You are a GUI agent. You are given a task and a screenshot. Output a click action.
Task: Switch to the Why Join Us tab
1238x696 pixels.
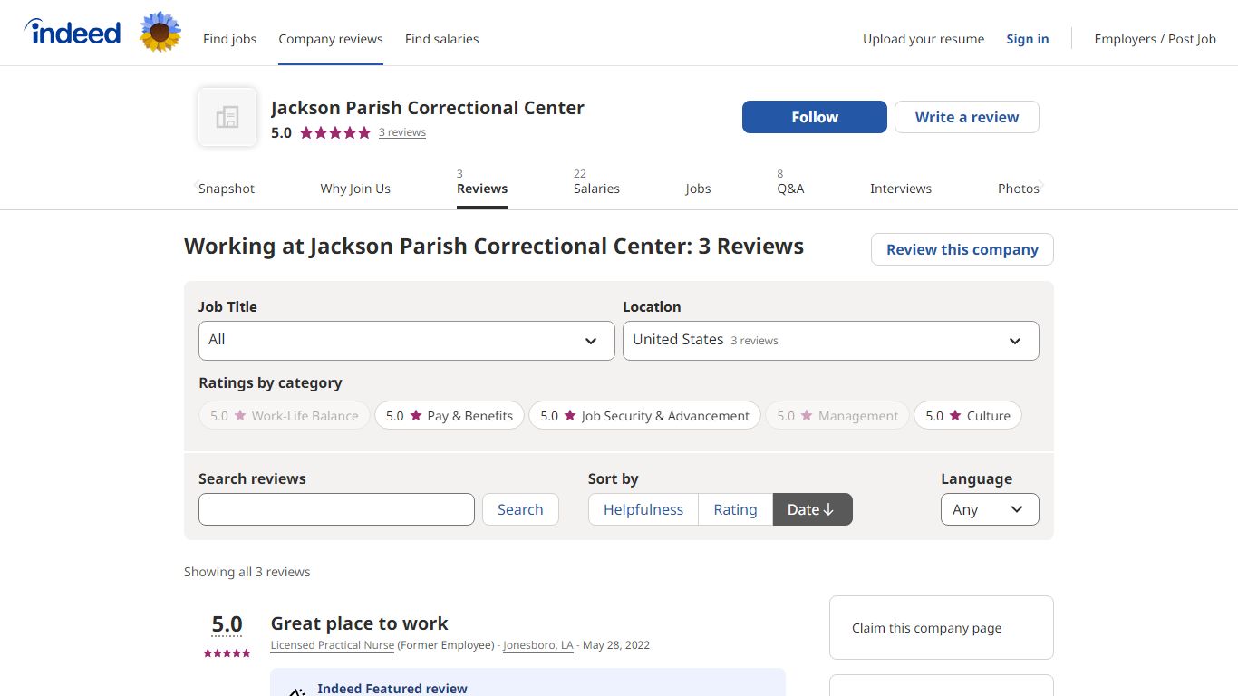tap(355, 188)
